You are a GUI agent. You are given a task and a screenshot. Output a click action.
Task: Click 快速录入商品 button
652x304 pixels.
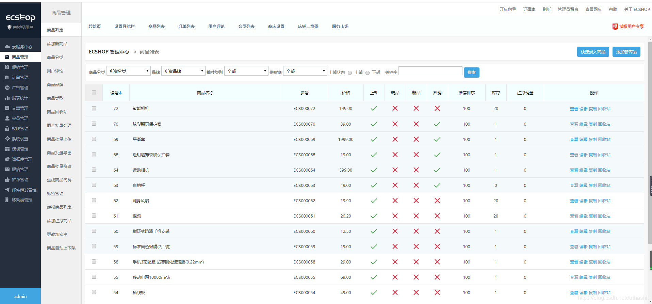(593, 52)
